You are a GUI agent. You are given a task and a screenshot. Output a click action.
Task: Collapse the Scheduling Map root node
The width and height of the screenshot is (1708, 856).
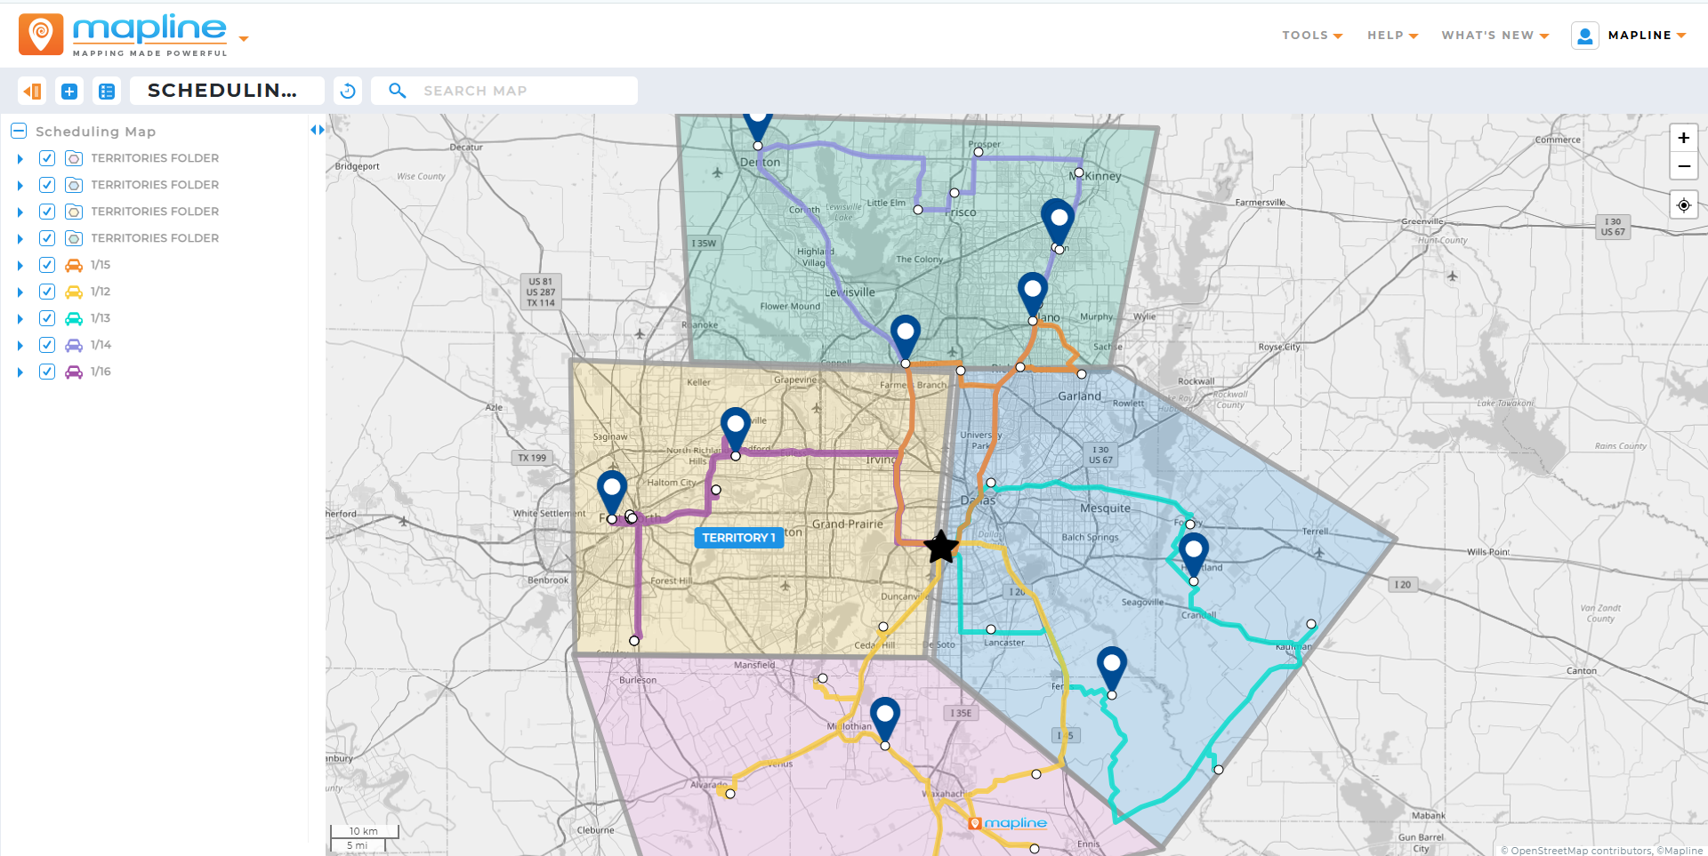[x=19, y=132]
